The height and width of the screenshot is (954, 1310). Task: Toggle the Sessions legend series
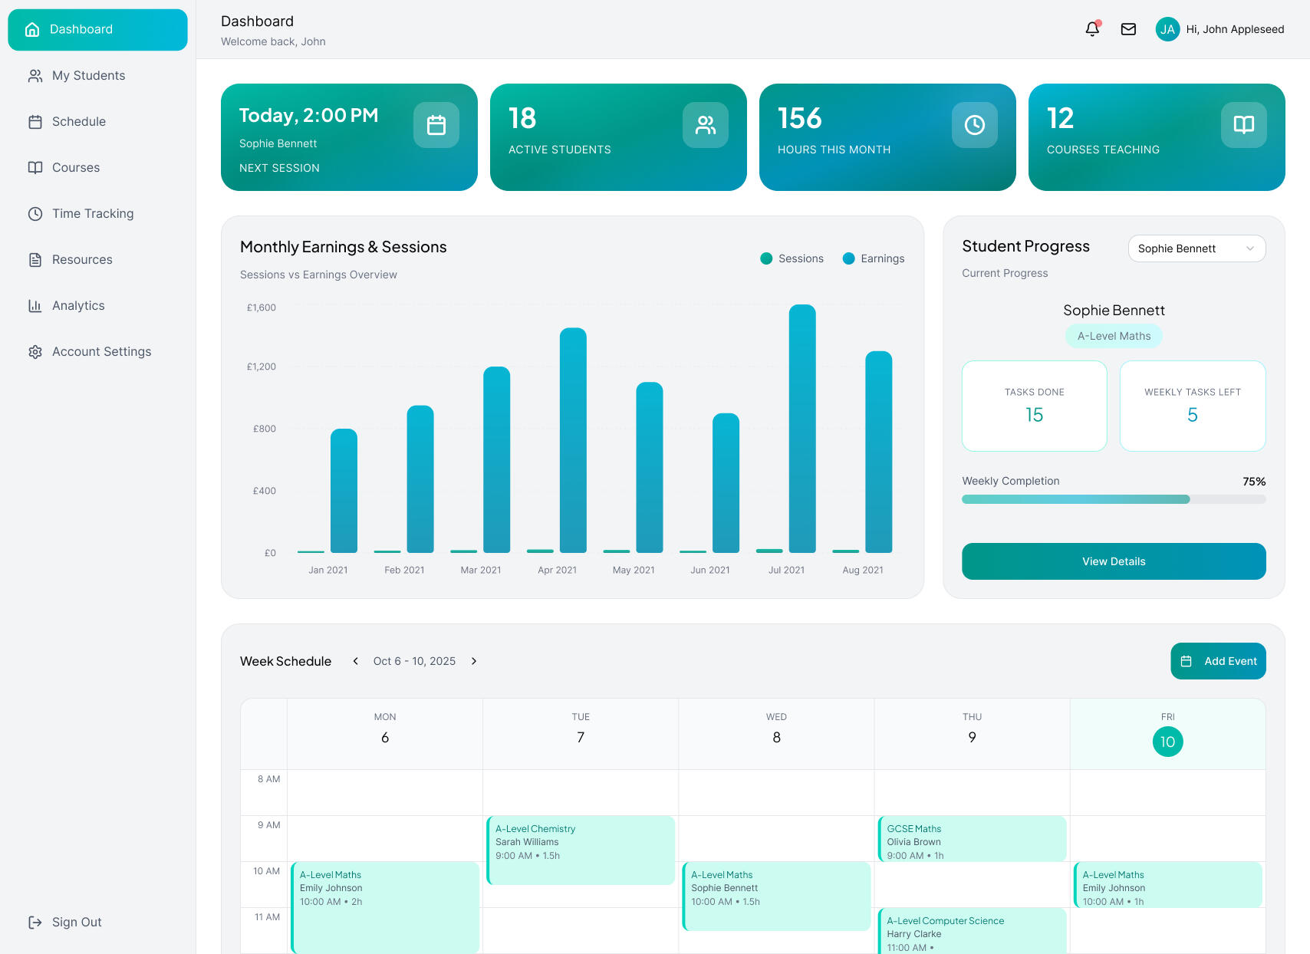(x=792, y=258)
